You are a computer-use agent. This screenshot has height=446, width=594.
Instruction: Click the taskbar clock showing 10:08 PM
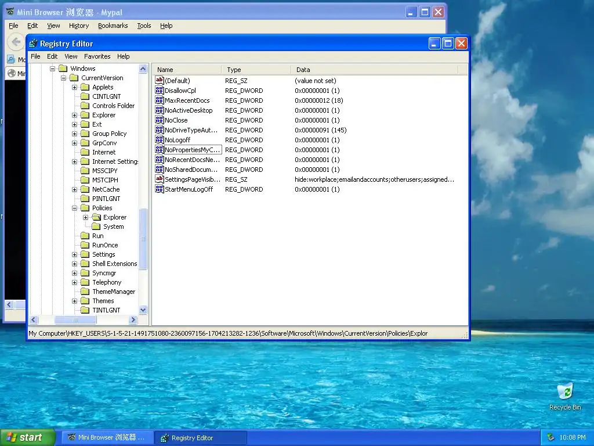tap(573, 437)
